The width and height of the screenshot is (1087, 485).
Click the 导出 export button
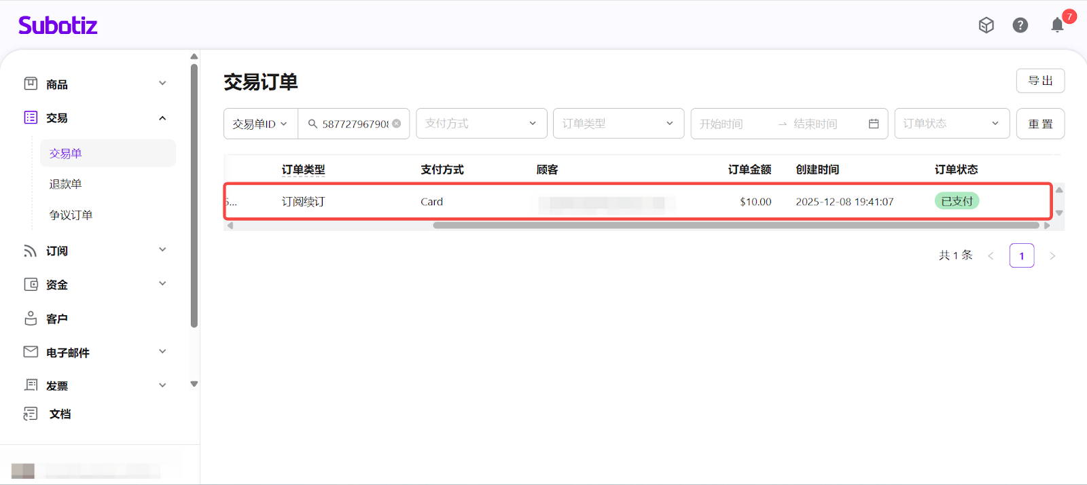1040,81
